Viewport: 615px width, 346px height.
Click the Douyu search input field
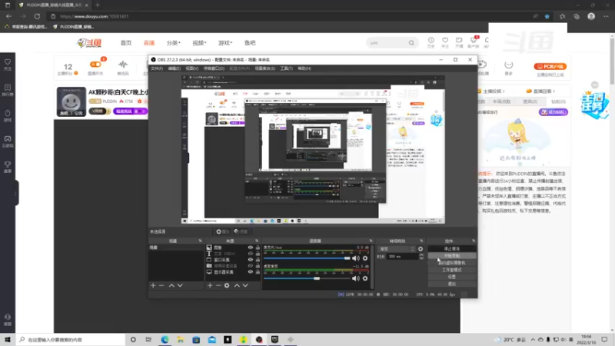[x=387, y=43]
